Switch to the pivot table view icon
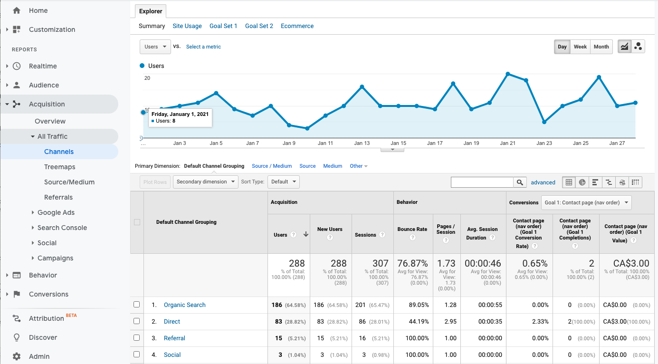Screen dimensions: 658x364 [635, 182]
